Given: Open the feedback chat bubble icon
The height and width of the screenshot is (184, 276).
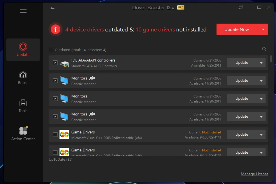Looking at the screenshot, I should pyautogui.click(x=240, y=7).
